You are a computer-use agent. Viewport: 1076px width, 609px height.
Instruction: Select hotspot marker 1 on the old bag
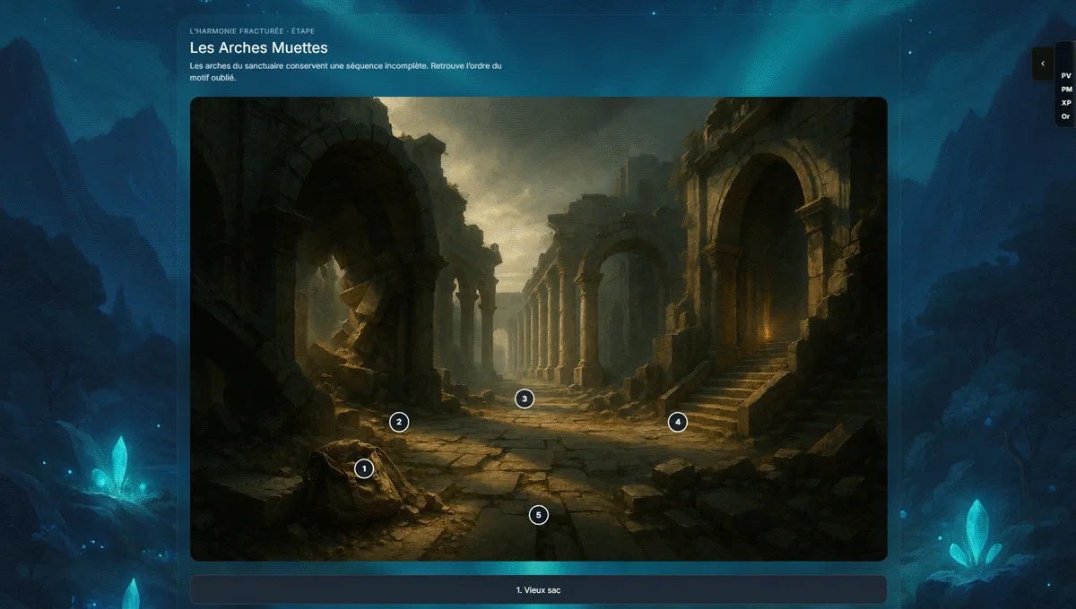pos(363,468)
